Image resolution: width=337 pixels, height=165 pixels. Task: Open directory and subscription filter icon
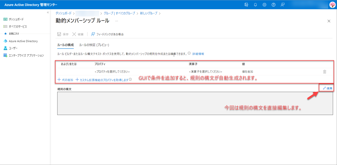point(246,5)
